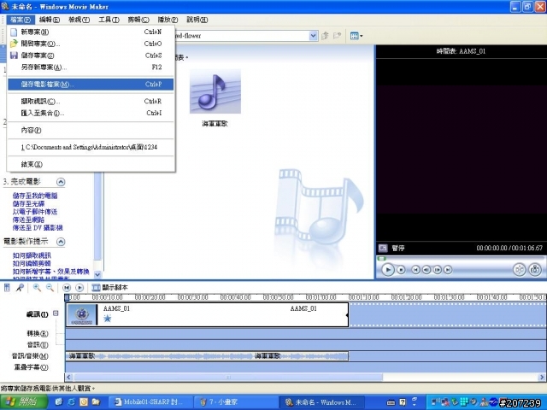
Task: Click the Take Picture camera icon
Action: pyautogui.click(x=535, y=270)
